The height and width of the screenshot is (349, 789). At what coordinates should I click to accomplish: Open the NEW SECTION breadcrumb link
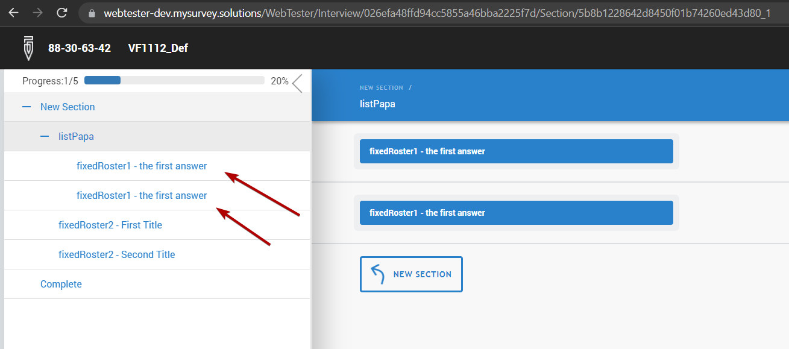381,87
